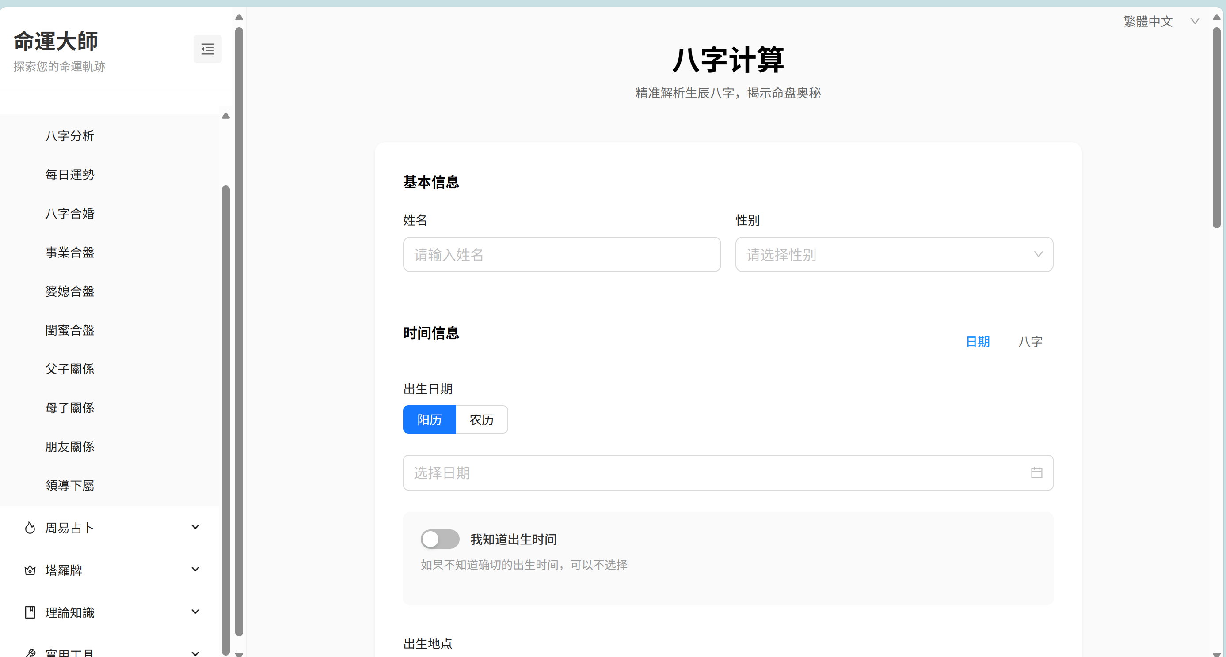The image size is (1226, 657).
Task: Click the calendar icon in the date field
Action: click(x=1036, y=472)
